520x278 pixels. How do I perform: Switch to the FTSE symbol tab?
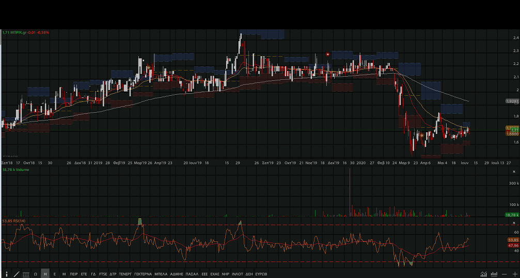103,274
